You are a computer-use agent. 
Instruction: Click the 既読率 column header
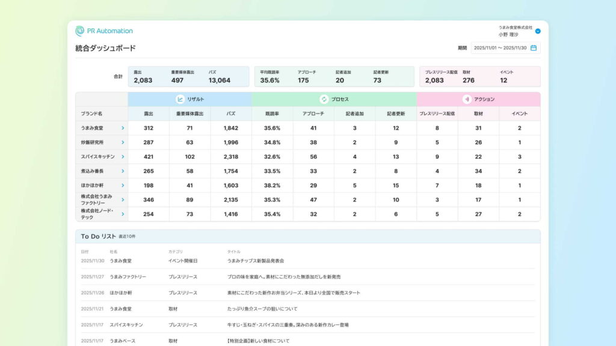(273, 114)
